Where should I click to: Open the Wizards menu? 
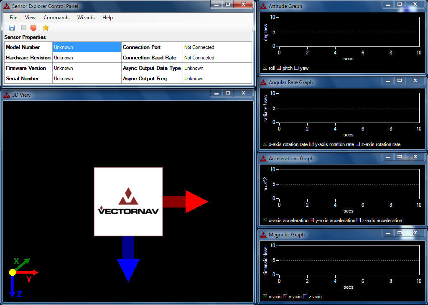coord(86,18)
